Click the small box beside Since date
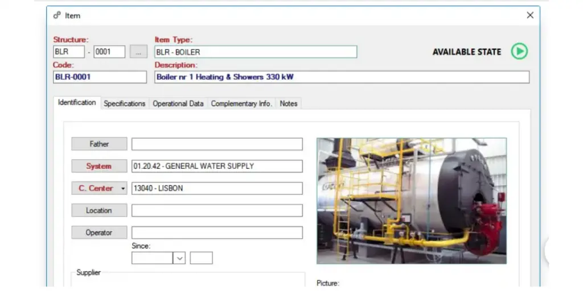Viewport: 583px width, 291px height. [201, 258]
